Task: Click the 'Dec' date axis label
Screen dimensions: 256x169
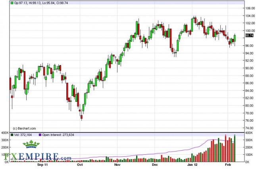Action: pyautogui.click(x=155, y=165)
